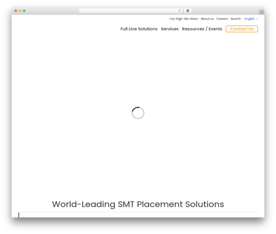Close the browser window with red button
Screen dimensions: 276x234
coord(16,11)
